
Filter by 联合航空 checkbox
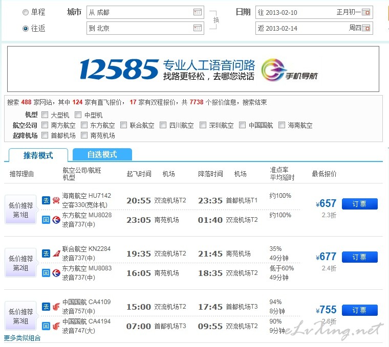123,125
